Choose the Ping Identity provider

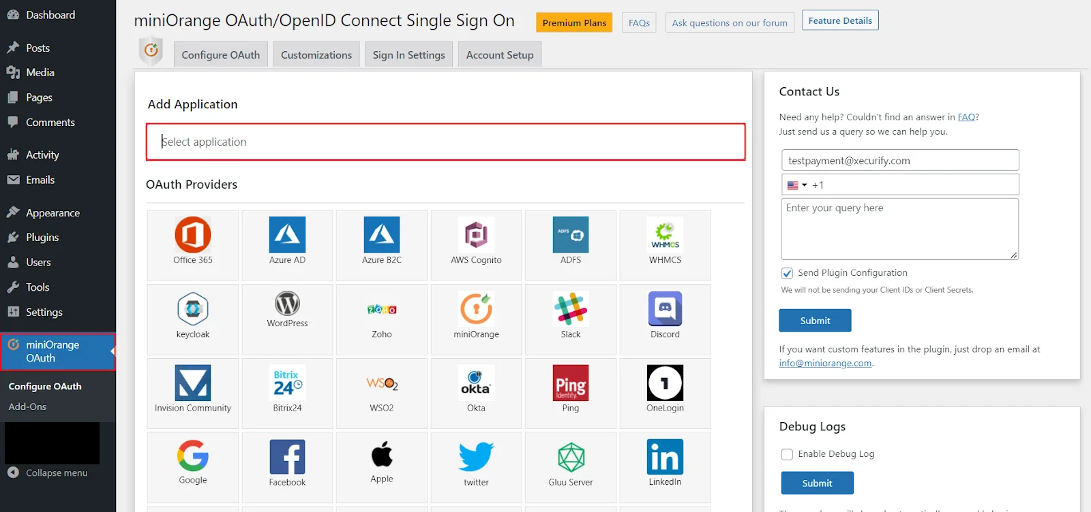coord(571,383)
